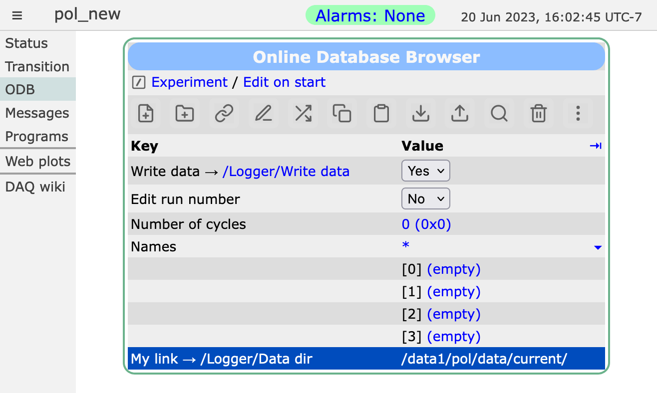Open the three-dot more options menu
The image size is (657, 393).
click(x=578, y=114)
